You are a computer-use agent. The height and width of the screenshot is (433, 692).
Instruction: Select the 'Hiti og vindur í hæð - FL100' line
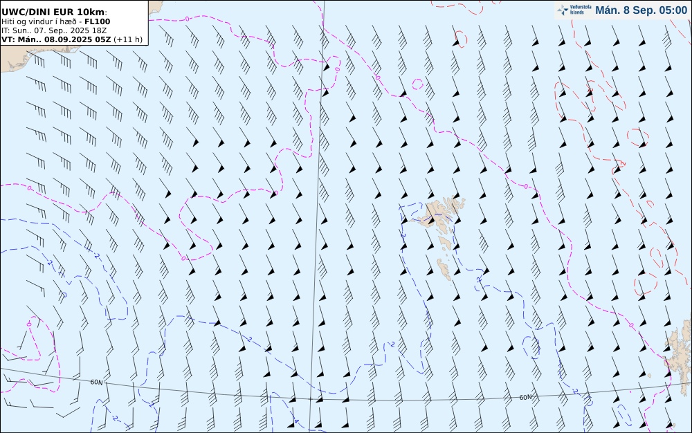(x=55, y=21)
